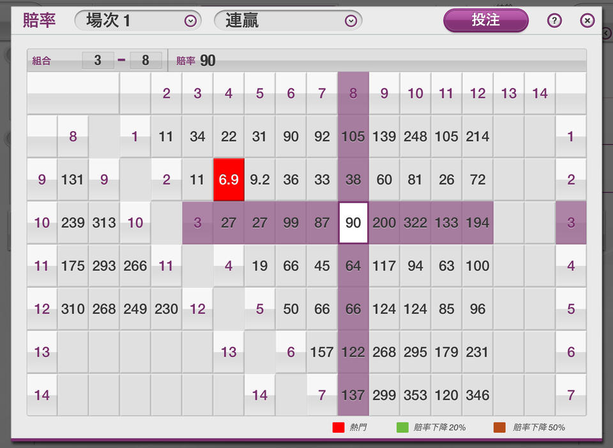Choose the odds cell showing 157
This screenshot has width=613, height=448.
[322, 352]
